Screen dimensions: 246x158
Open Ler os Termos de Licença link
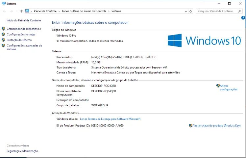click(x=110, y=119)
